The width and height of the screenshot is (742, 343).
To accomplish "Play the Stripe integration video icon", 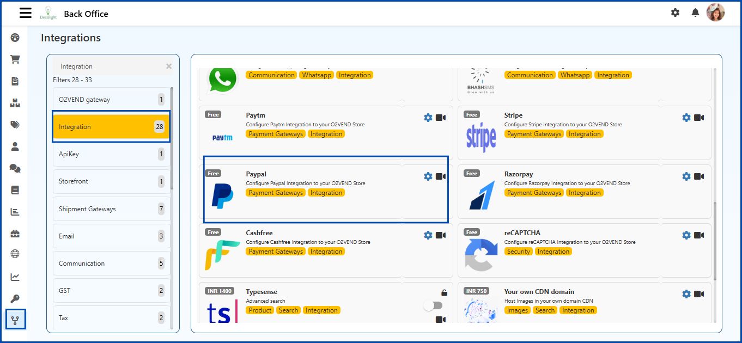I will point(698,117).
